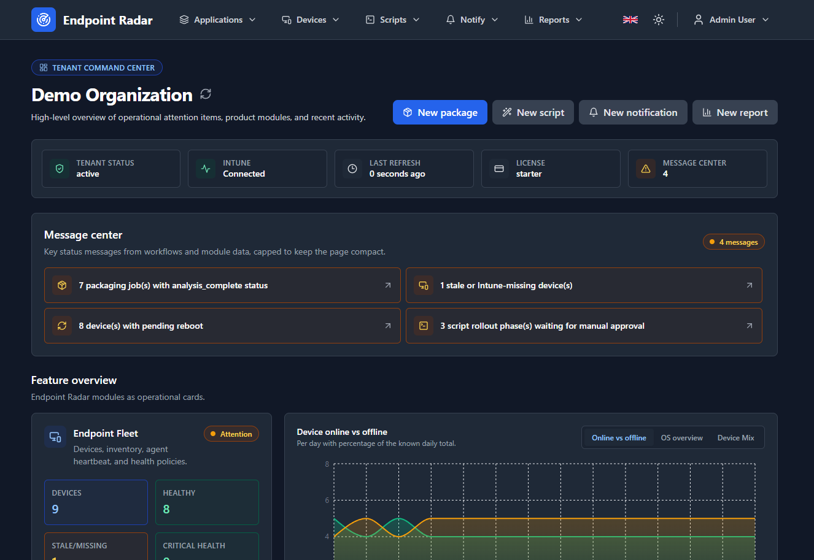
Task: Click the Devices 9 stat tile
Action: (96, 502)
